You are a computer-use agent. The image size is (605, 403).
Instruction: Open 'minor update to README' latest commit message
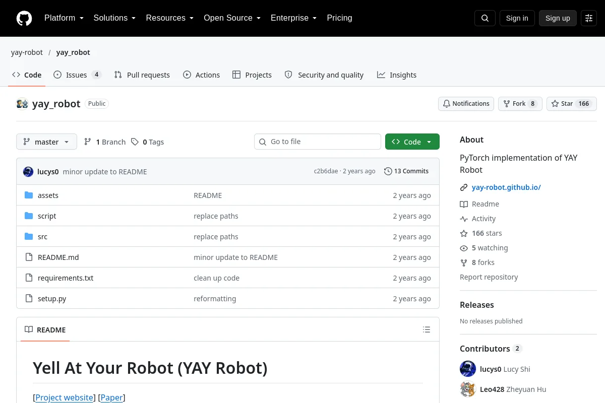pyautogui.click(x=105, y=172)
